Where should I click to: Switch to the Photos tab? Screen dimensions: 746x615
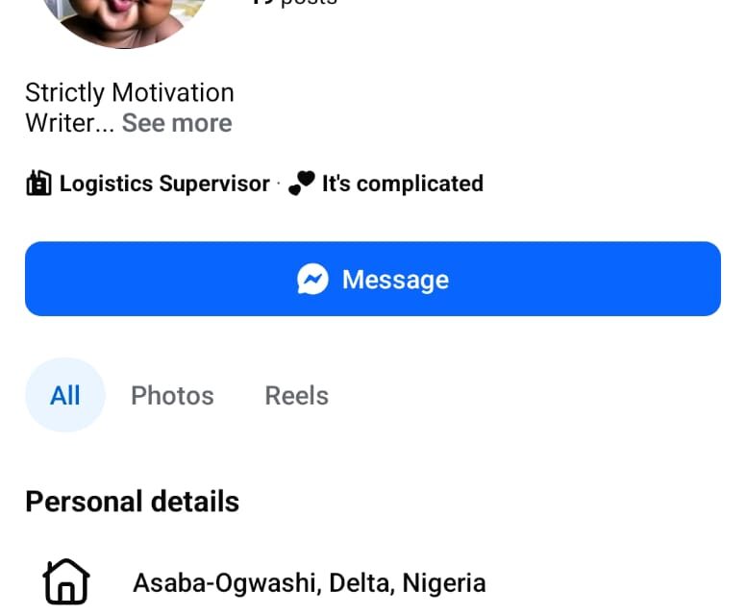click(172, 395)
